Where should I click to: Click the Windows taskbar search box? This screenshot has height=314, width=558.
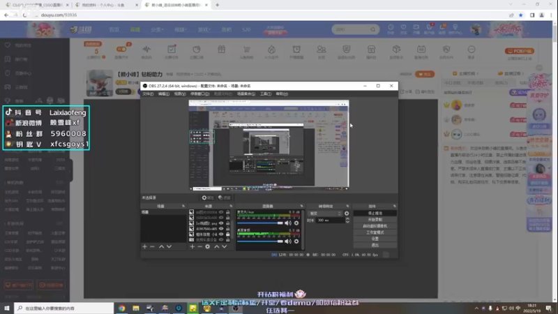64,308
